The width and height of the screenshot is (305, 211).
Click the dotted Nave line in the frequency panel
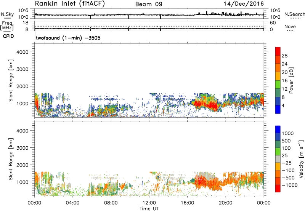[149, 26]
